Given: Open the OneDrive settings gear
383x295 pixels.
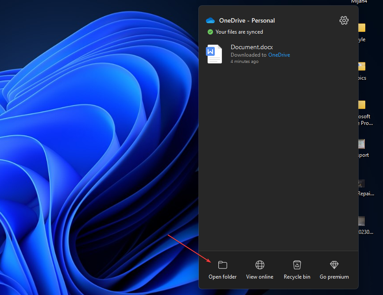Looking at the screenshot, I should [344, 20].
